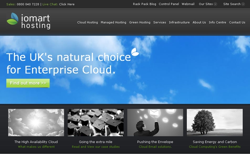250x154 pixels.
Task: Go to Green Hosting section
Action: pyautogui.click(x=140, y=23)
